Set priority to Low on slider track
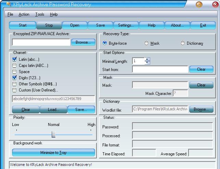This screenshot has height=169, width=220. point(16,135)
